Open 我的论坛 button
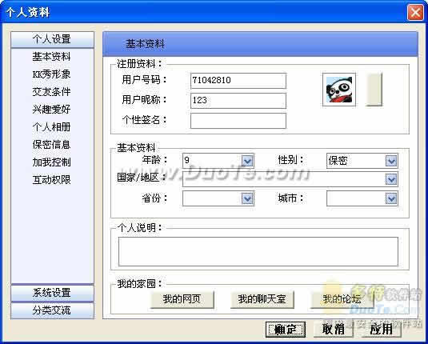 [342, 299]
